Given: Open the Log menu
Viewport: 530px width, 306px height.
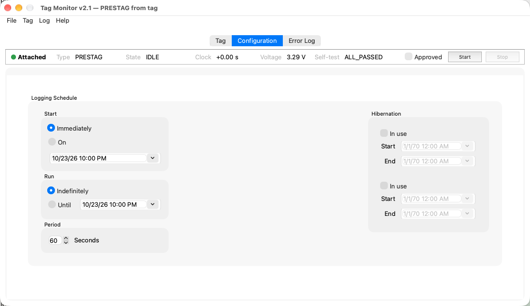Looking at the screenshot, I should click(44, 21).
